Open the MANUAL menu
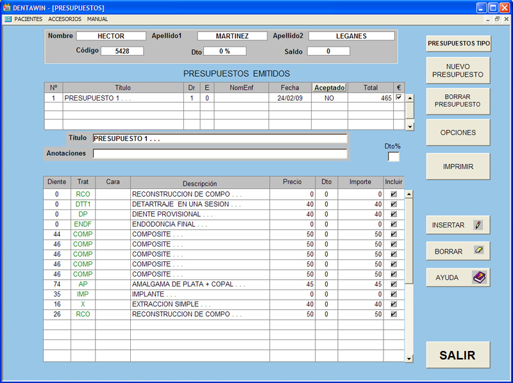 pyautogui.click(x=97, y=19)
